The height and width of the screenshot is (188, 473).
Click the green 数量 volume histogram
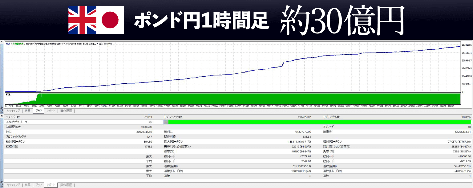click(246, 99)
